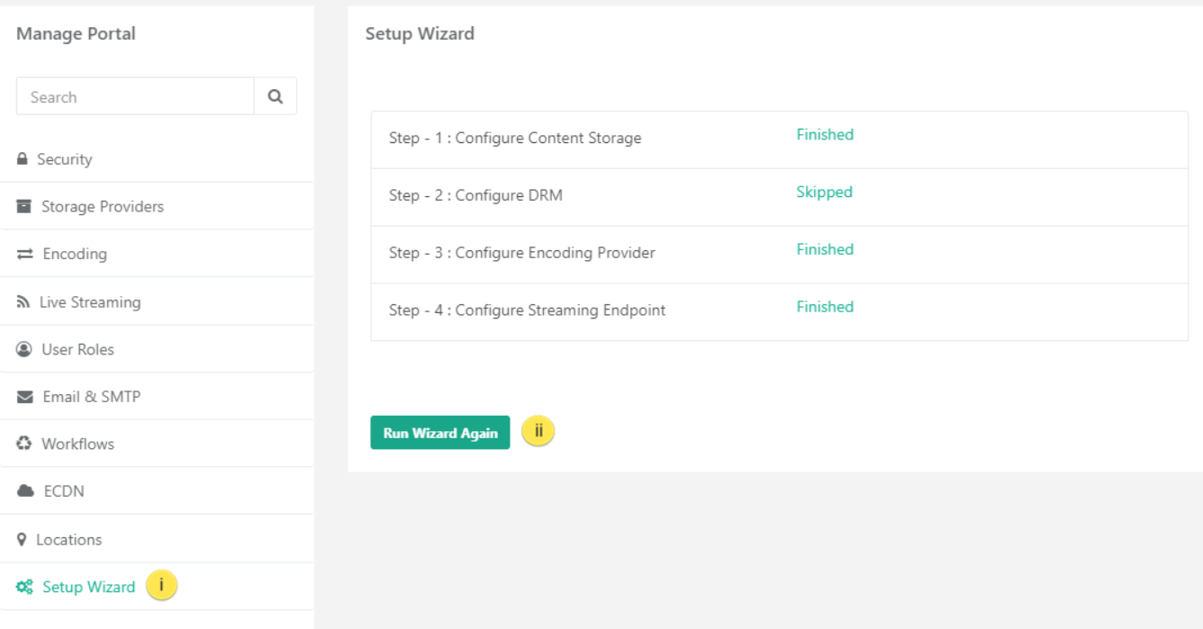The height and width of the screenshot is (629, 1203).
Task: Click the Live Streaming feed icon
Action: click(x=23, y=302)
